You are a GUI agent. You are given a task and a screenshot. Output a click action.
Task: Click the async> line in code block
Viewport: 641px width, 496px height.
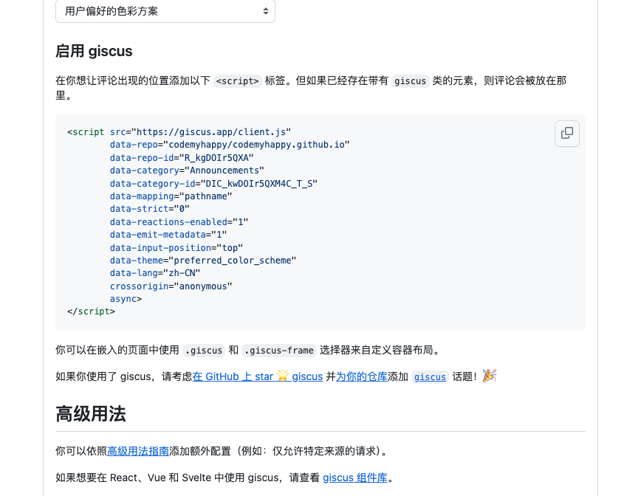point(126,299)
